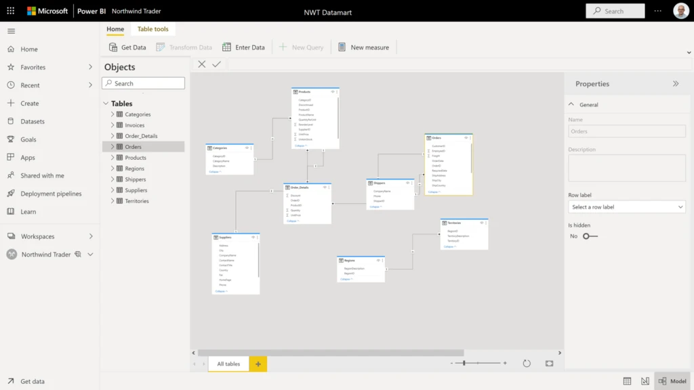The height and width of the screenshot is (390, 694).
Task: Hide the Orders table with its eye icon
Action: (466, 137)
